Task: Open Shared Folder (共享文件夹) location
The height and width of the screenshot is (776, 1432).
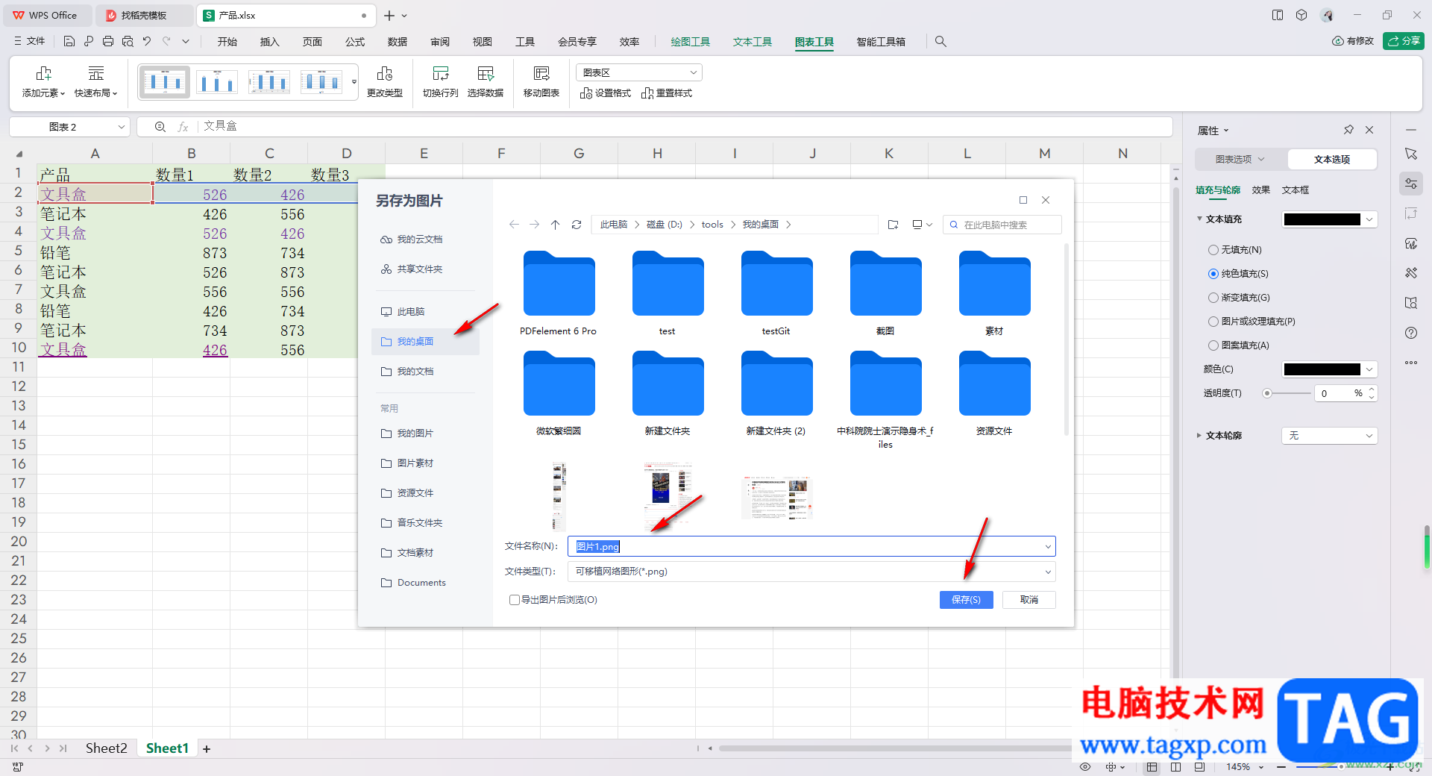Action: click(x=412, y=269)
